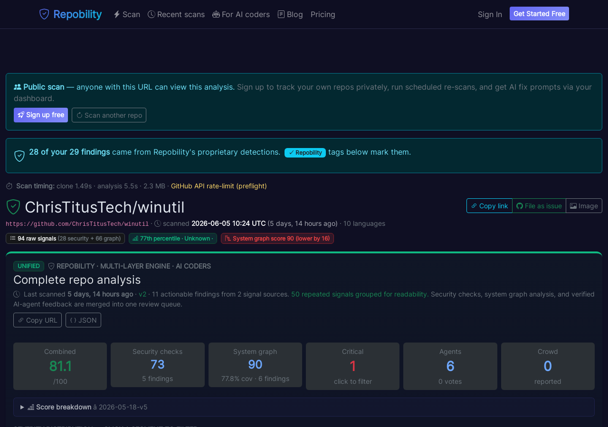The width and height of the screenshot is (608, 427).
Task: File this scan as GitHub issue
Action: pyautogui.click(x=539, y=205)
